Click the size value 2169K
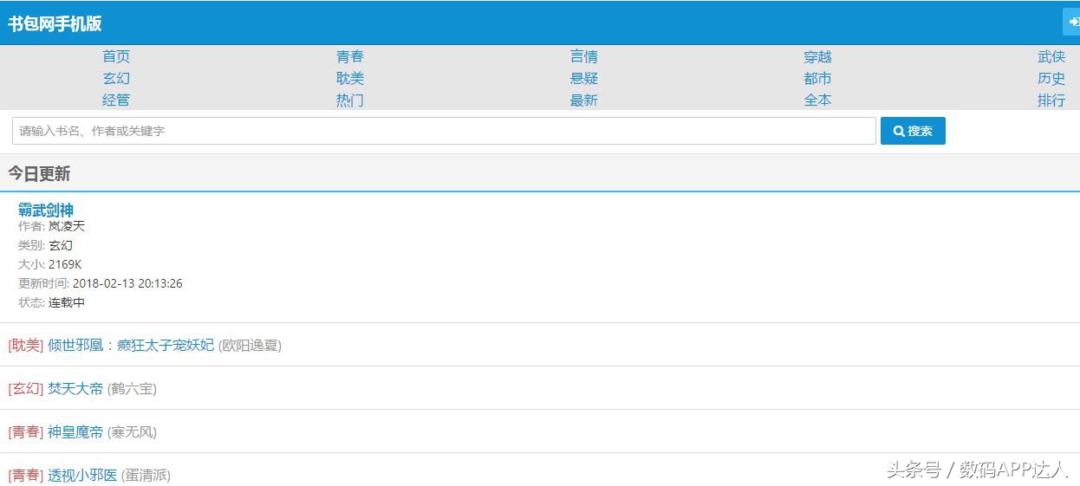This screenshot has width=1080, height=486. 65,264
